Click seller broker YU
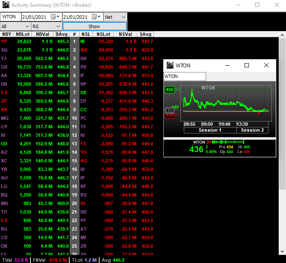Viewport: 286px width, 263px height. point(83,152)
